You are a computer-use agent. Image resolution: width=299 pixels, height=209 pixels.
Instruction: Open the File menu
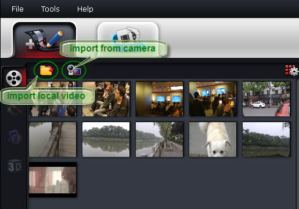[17, 9]
